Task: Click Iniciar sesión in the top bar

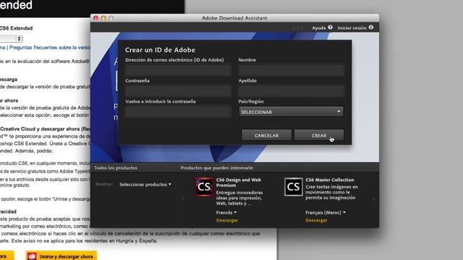Action: click(352, 27)
